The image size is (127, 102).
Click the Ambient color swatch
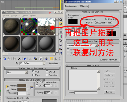(x=22, y=86)
